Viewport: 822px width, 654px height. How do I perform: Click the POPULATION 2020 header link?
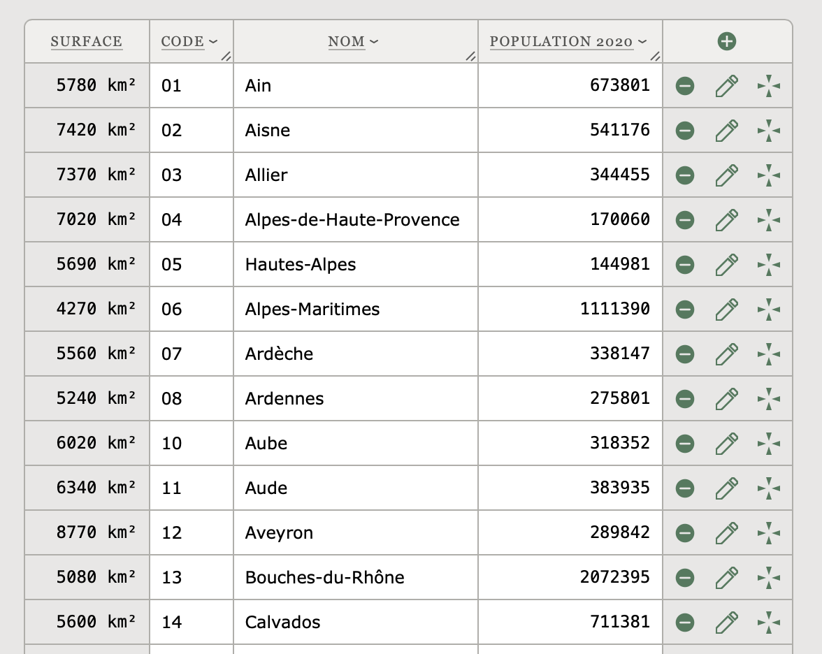pos(561,42)
